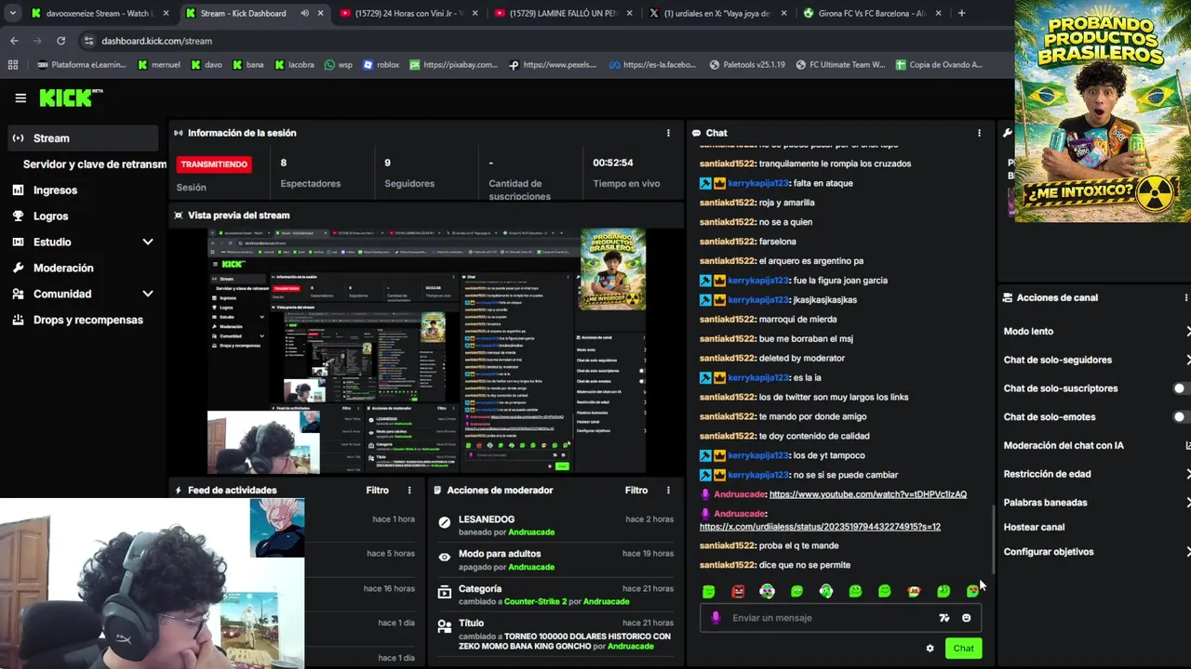Open the emoji picker smiley in message box
This screenshot has height=669, width=1191.
(966, 618)
